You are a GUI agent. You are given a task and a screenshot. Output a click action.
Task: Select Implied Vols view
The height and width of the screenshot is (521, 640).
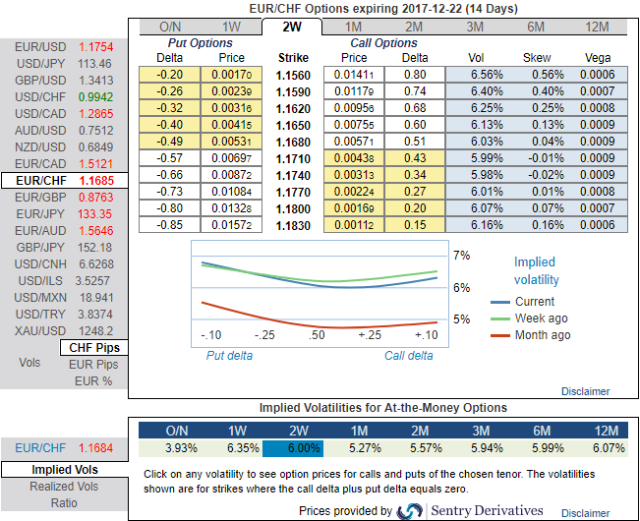click(x=65, y=470)
